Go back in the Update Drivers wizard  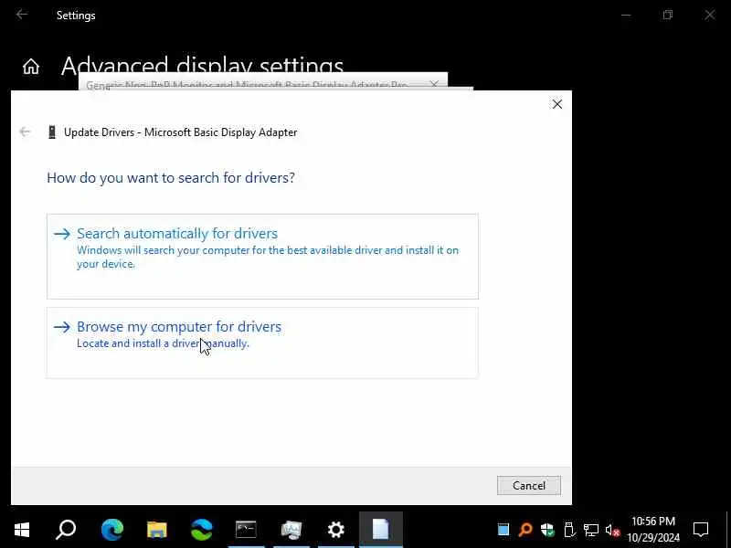coord(25,132)
